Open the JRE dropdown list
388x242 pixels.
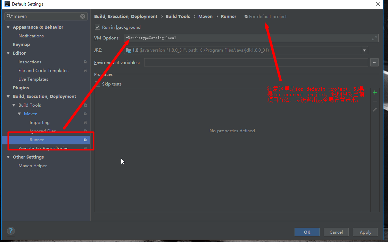click(x=364, y=51)
